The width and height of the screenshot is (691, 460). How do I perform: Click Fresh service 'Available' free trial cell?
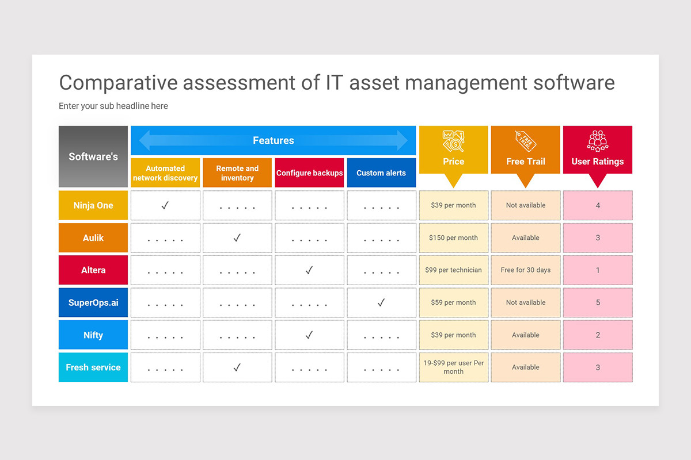coord(525,367)
